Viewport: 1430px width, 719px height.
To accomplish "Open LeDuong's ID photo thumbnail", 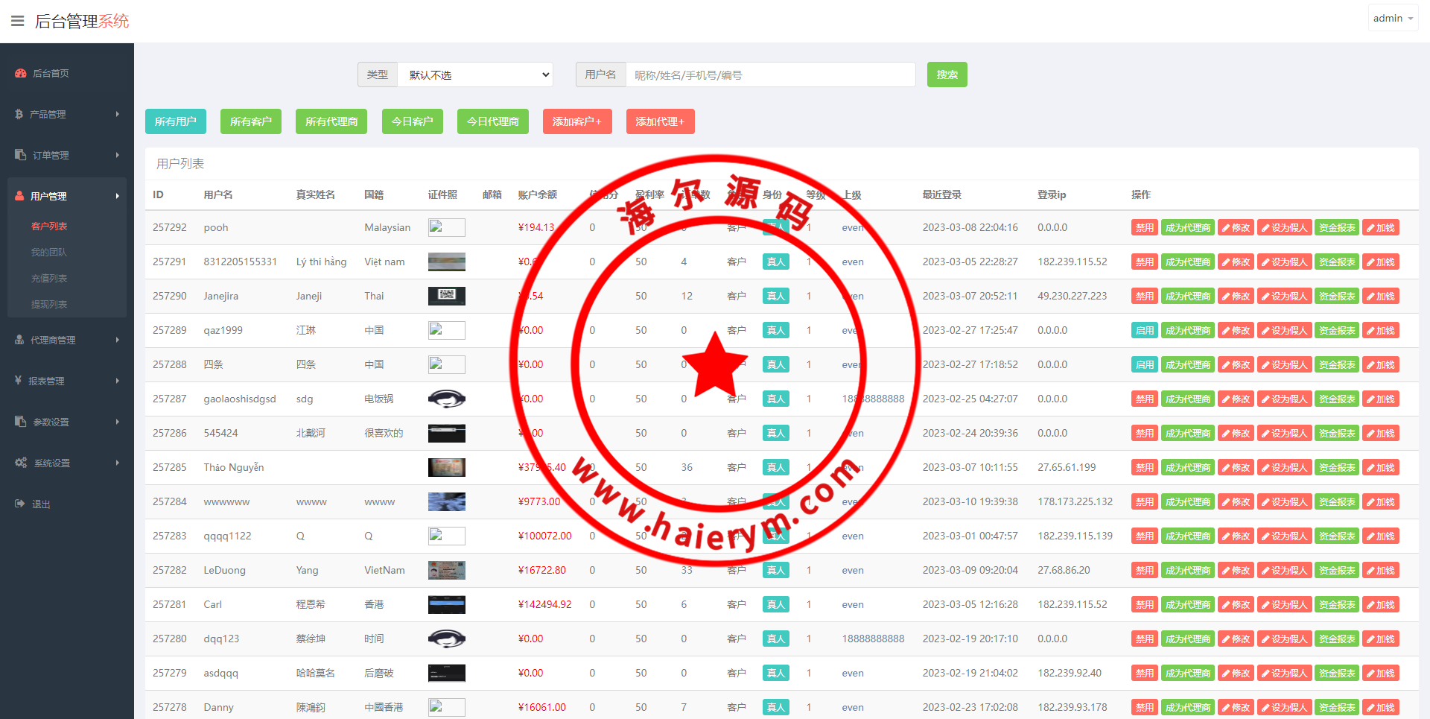I will point(446,571).
